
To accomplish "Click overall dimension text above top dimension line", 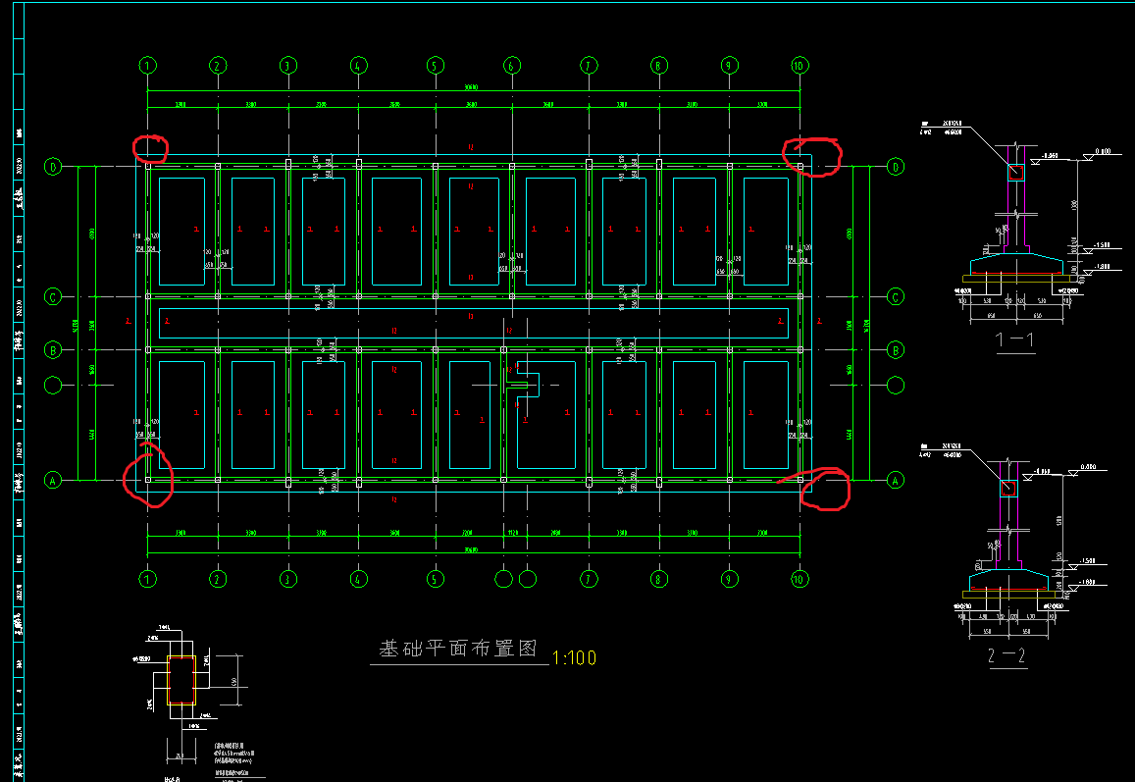I will [x=471, y=87].
